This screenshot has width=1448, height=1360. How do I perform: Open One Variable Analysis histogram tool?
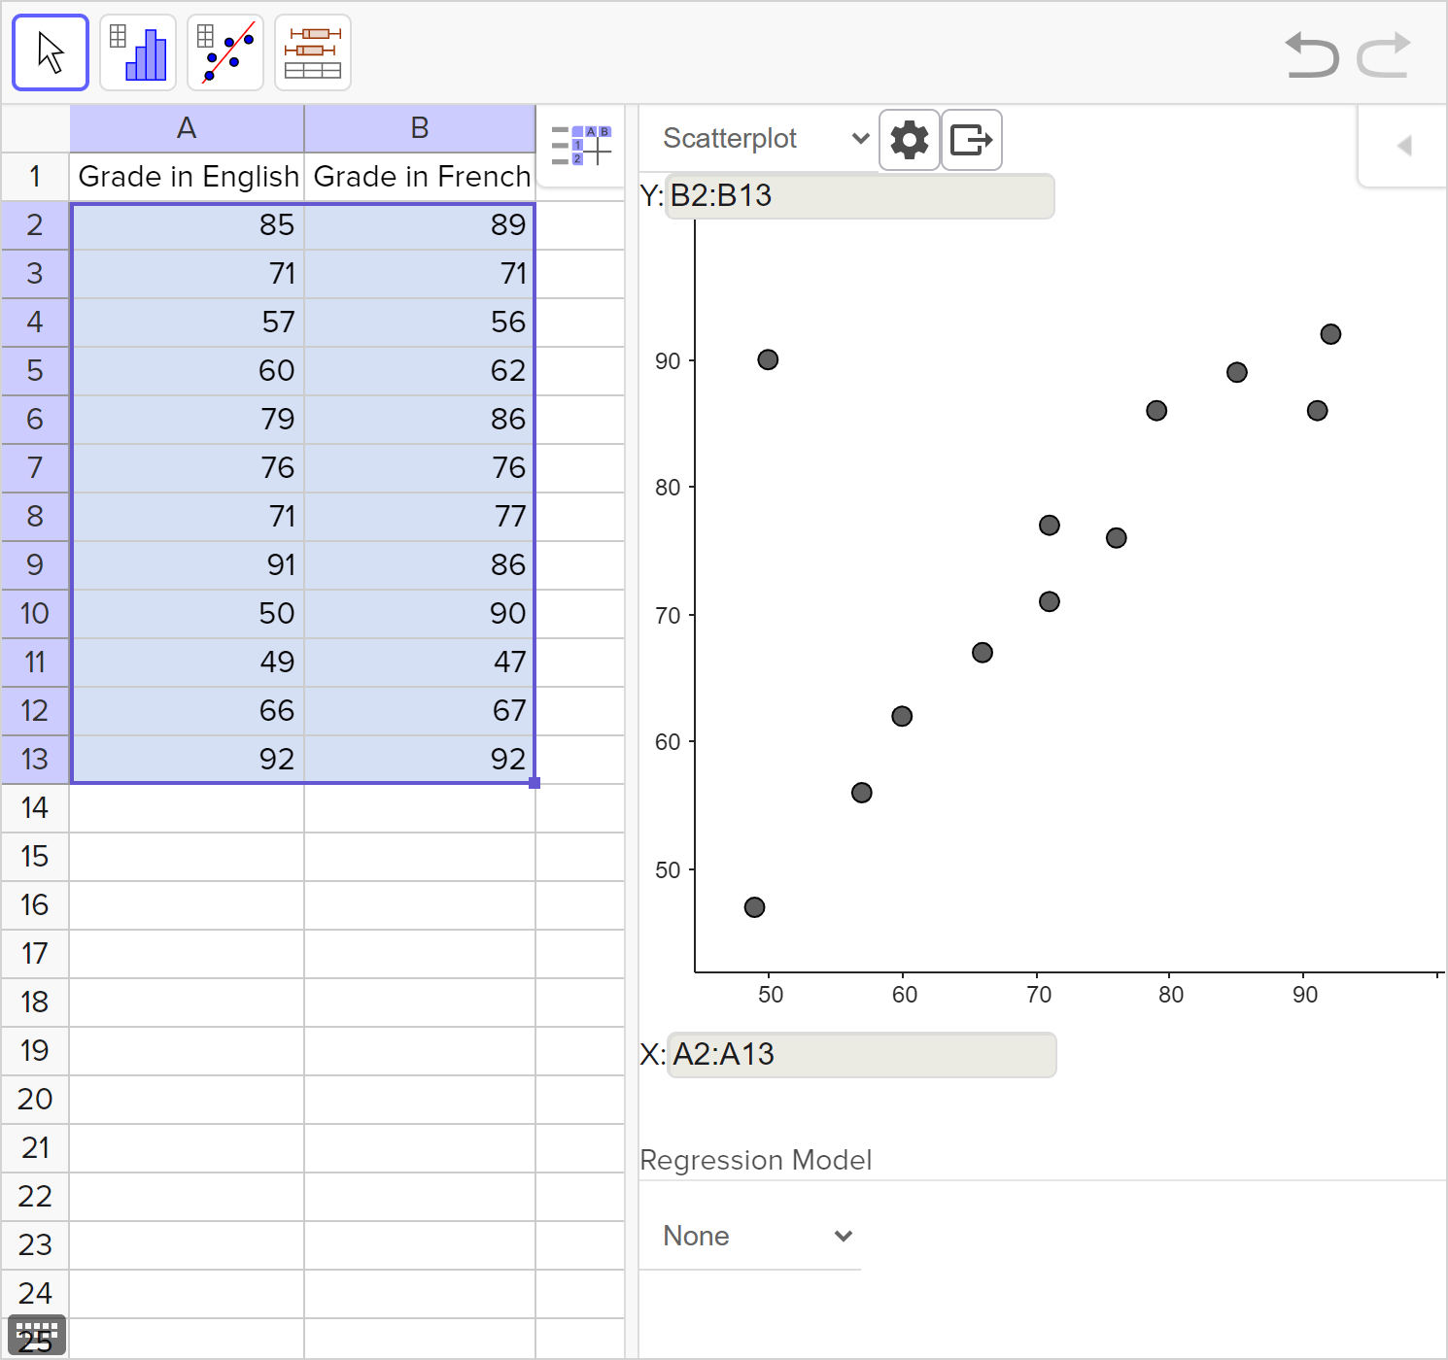[138, 52]
